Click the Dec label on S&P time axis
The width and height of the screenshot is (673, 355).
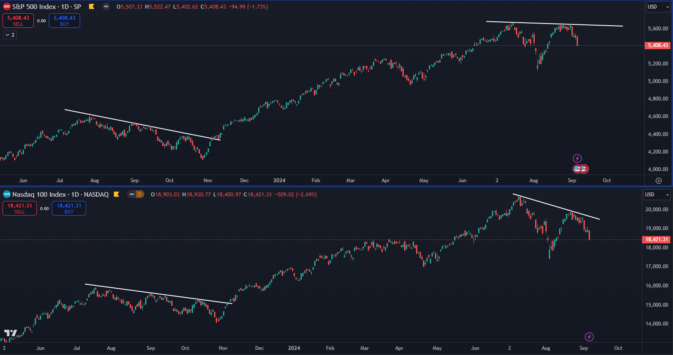[244, 180]
